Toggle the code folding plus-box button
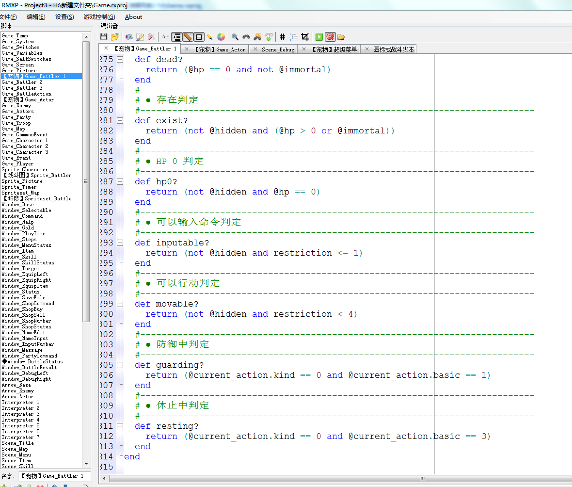 (199, 37)
